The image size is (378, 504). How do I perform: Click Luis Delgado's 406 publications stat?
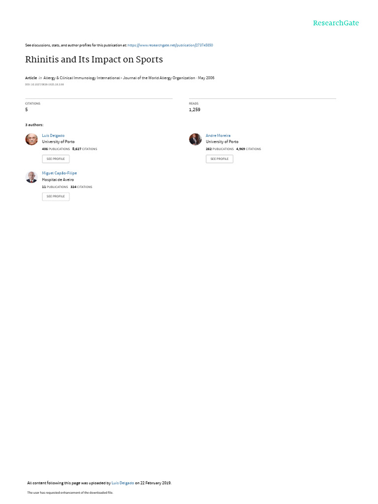(x=56, y=149)
